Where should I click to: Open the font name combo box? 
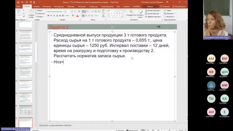pos(55,11)
